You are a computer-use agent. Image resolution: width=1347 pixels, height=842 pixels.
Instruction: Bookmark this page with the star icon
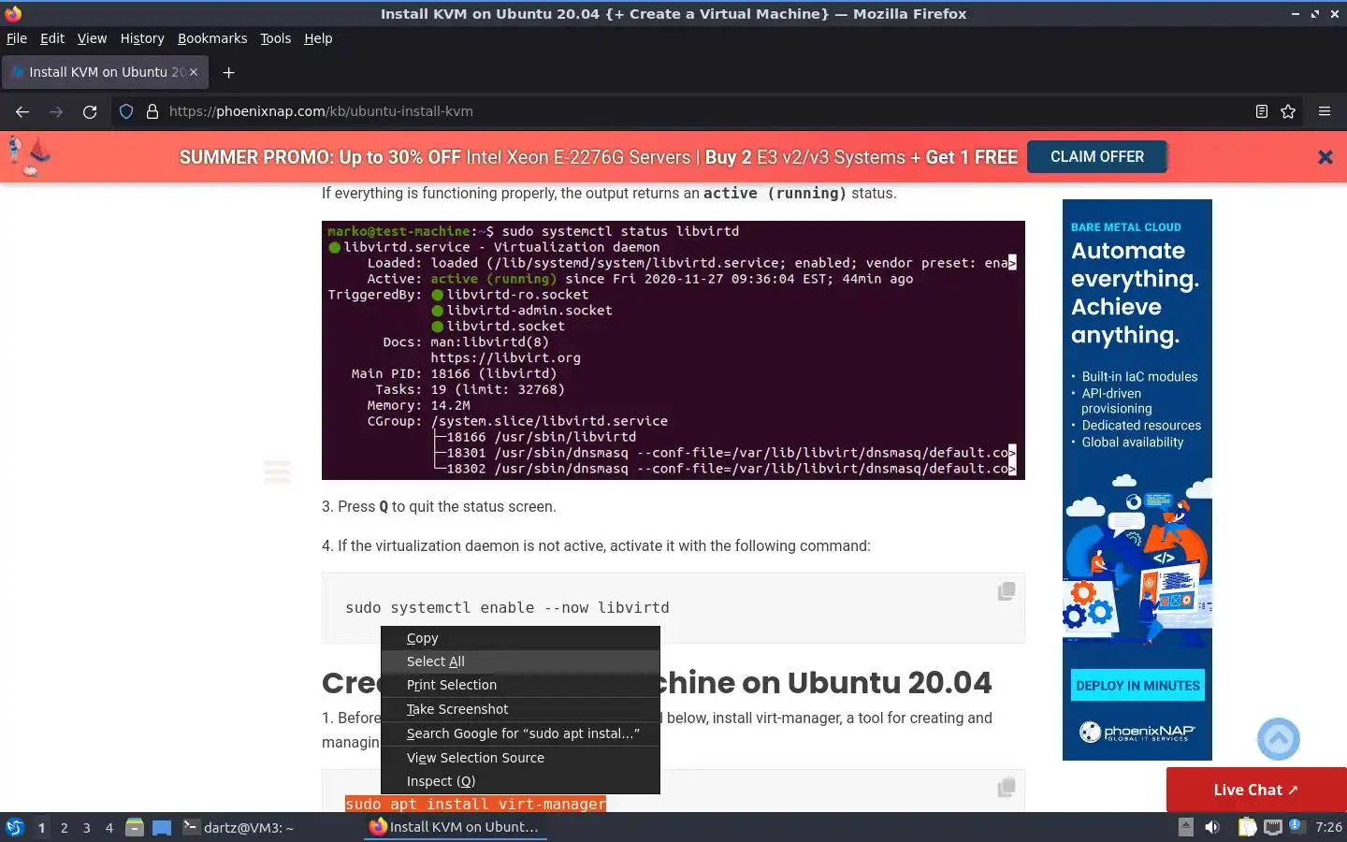point(1288,111)
